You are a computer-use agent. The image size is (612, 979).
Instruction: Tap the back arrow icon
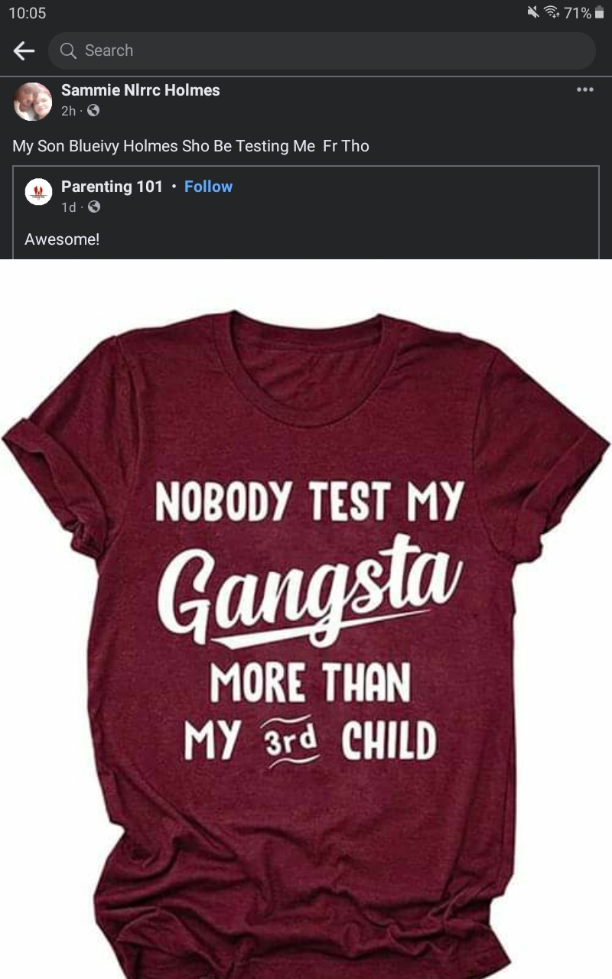(x=24, y=50)
